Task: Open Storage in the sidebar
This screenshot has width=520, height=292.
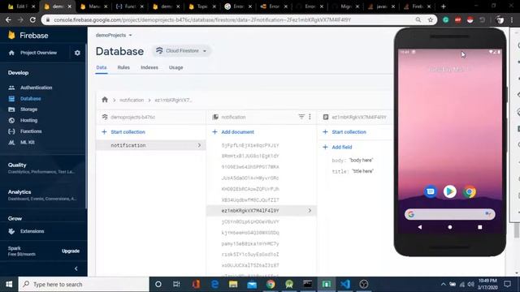Action: pos(29,109)
